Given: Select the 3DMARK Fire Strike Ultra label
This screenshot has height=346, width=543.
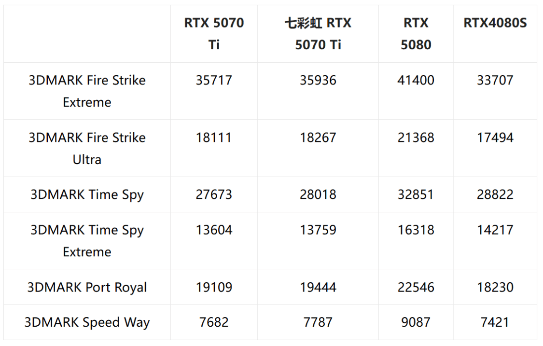Looking at the screenshot, I should (87, 148).
